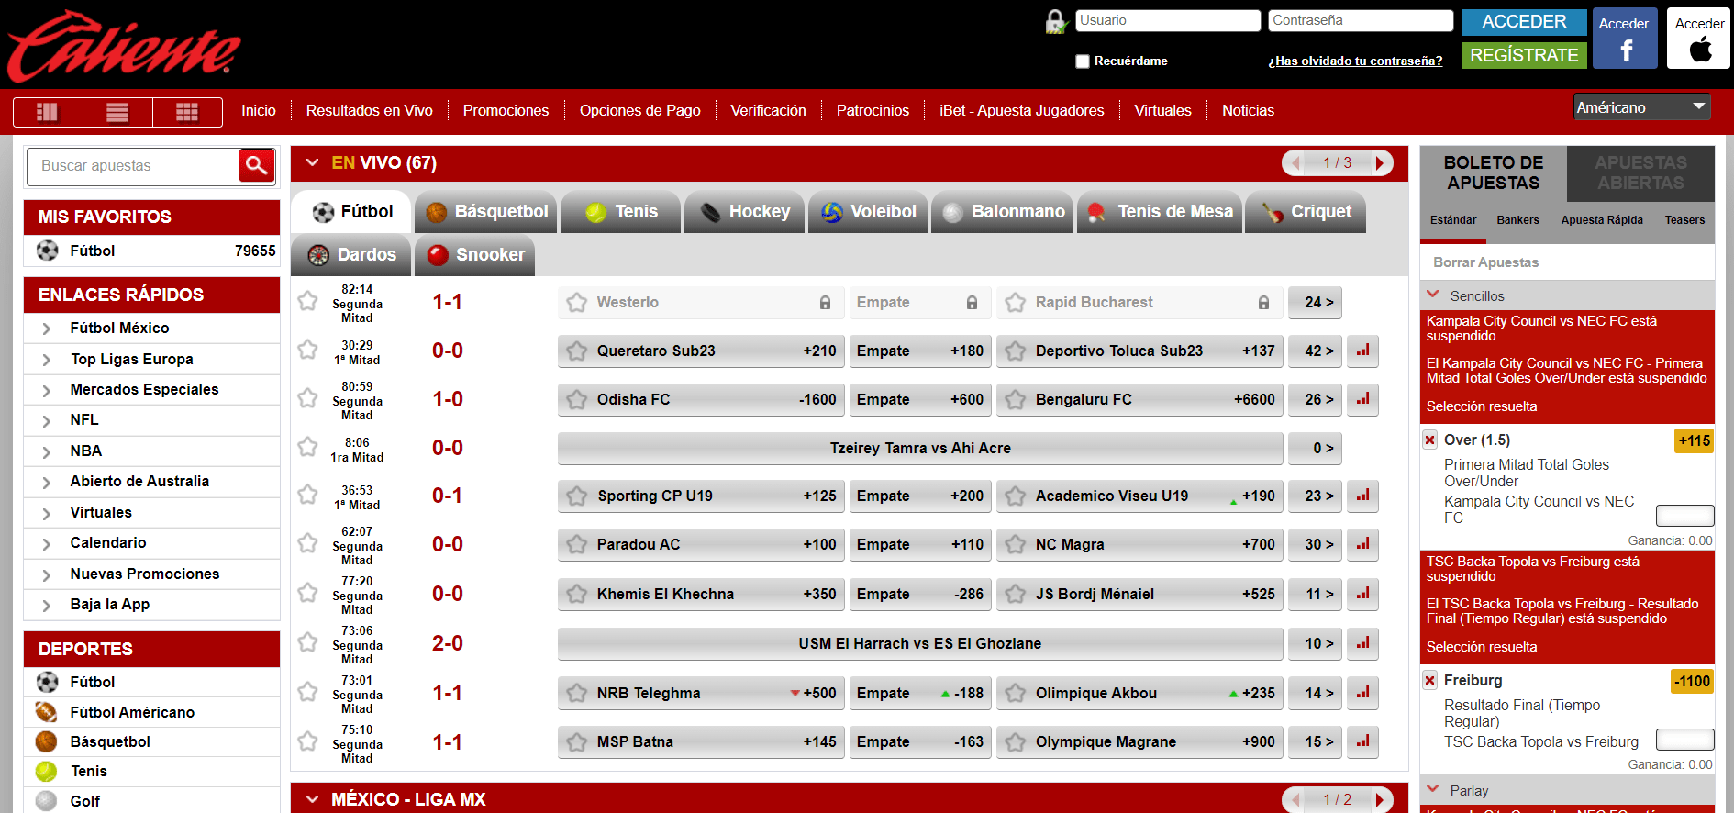1734x813 pixels.
Task: Go to next page of En Vivo
Action: click(x=1381, y=162)
